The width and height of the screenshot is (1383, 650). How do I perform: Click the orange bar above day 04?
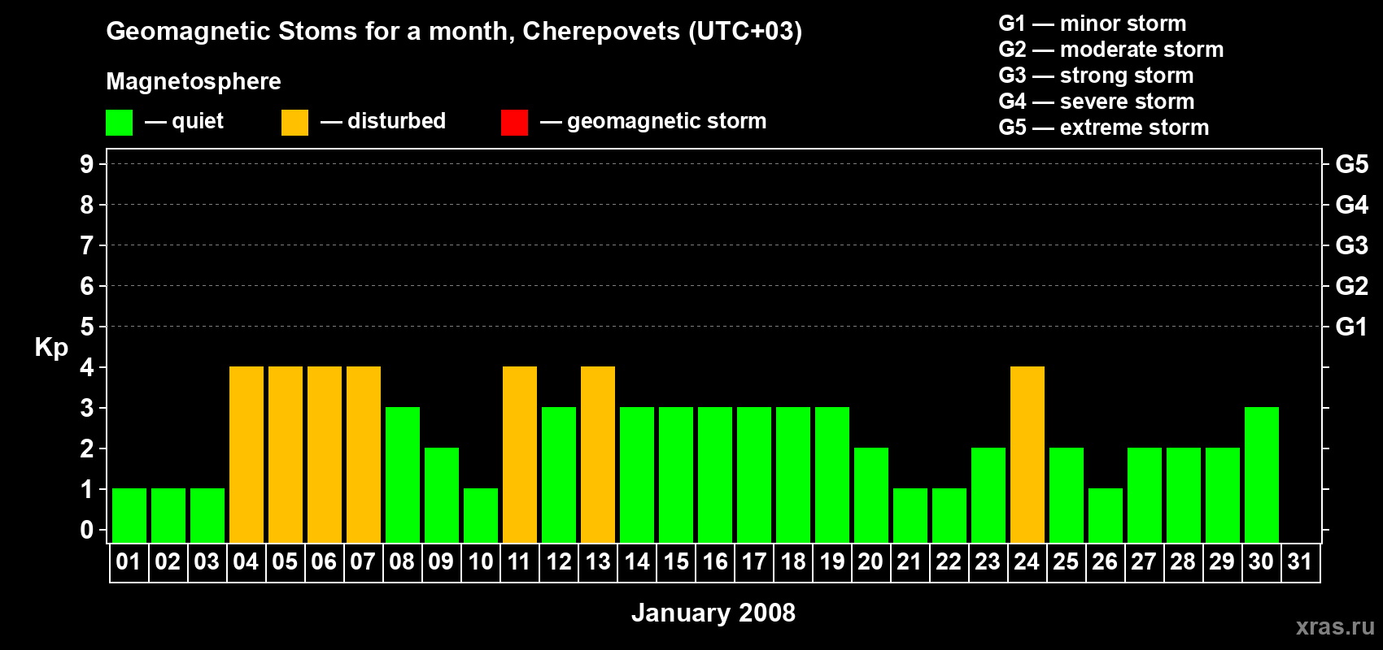tap(246, 454)
